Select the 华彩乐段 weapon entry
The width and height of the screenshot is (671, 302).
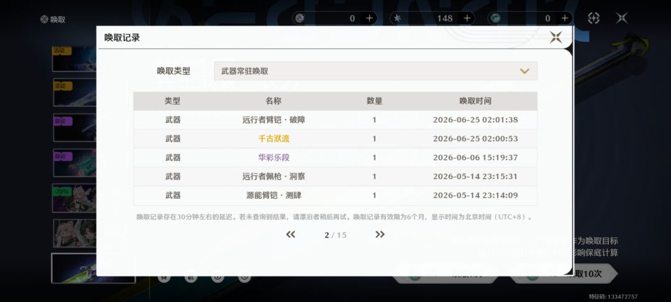click(x=274, y=157)
